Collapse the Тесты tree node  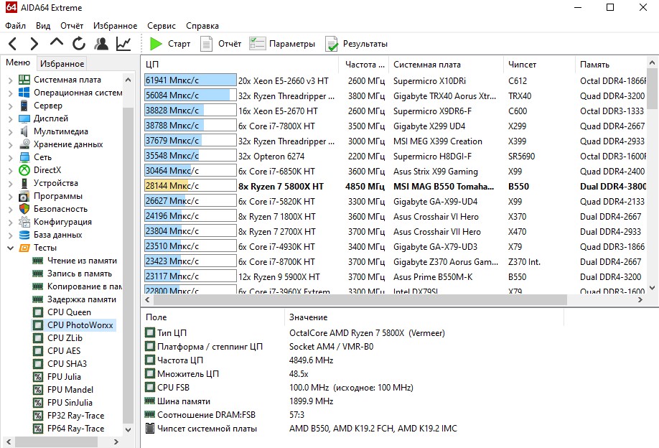tap(10, 248)
